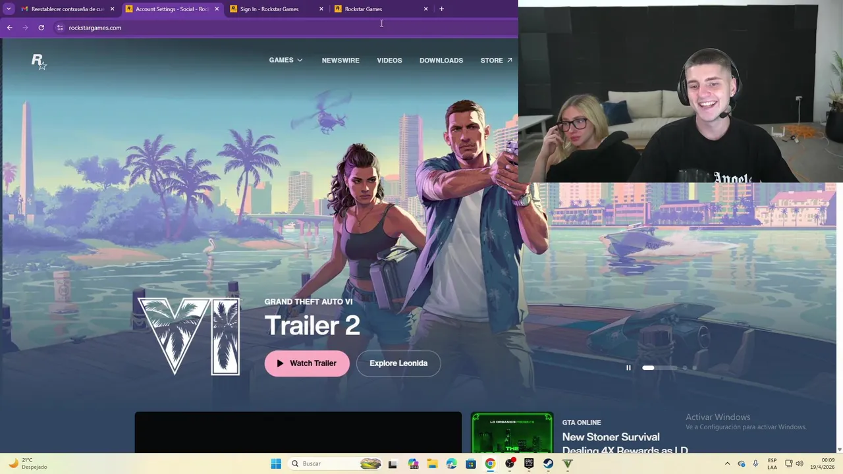This screenshot has width=843, height=474.
Task: Expand the Games dropdown menu
Action: (x=286, y=60)
